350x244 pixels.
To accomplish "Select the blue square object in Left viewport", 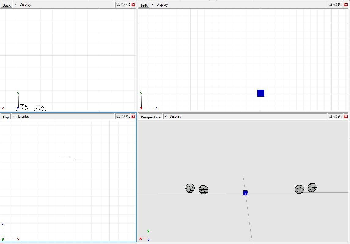I will [261, 93].
